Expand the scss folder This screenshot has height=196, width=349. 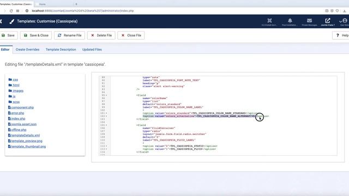(16, 102)
